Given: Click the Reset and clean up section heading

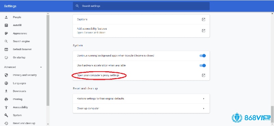Looking at the screenshot, I should [x=85, y=88].
